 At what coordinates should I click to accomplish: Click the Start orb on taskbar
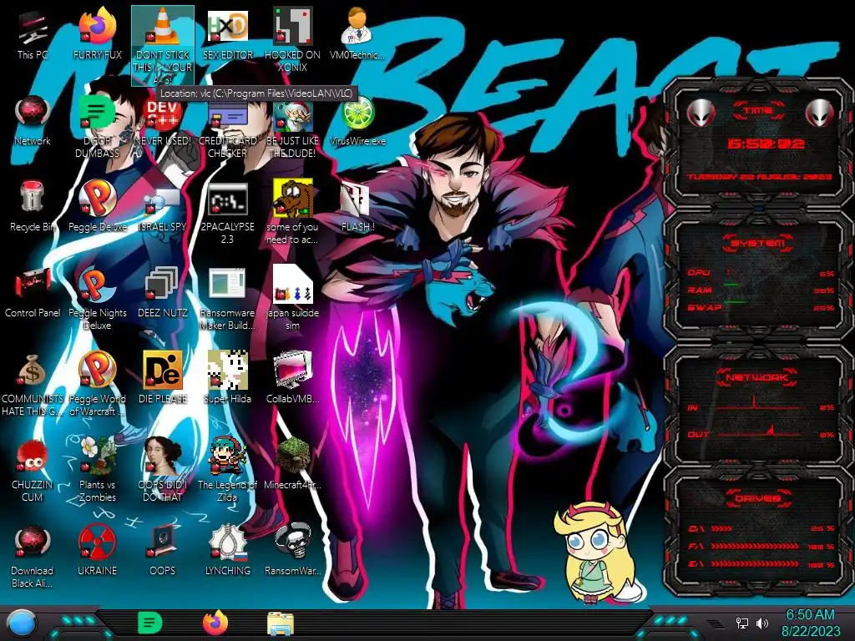tap(22, 623)
